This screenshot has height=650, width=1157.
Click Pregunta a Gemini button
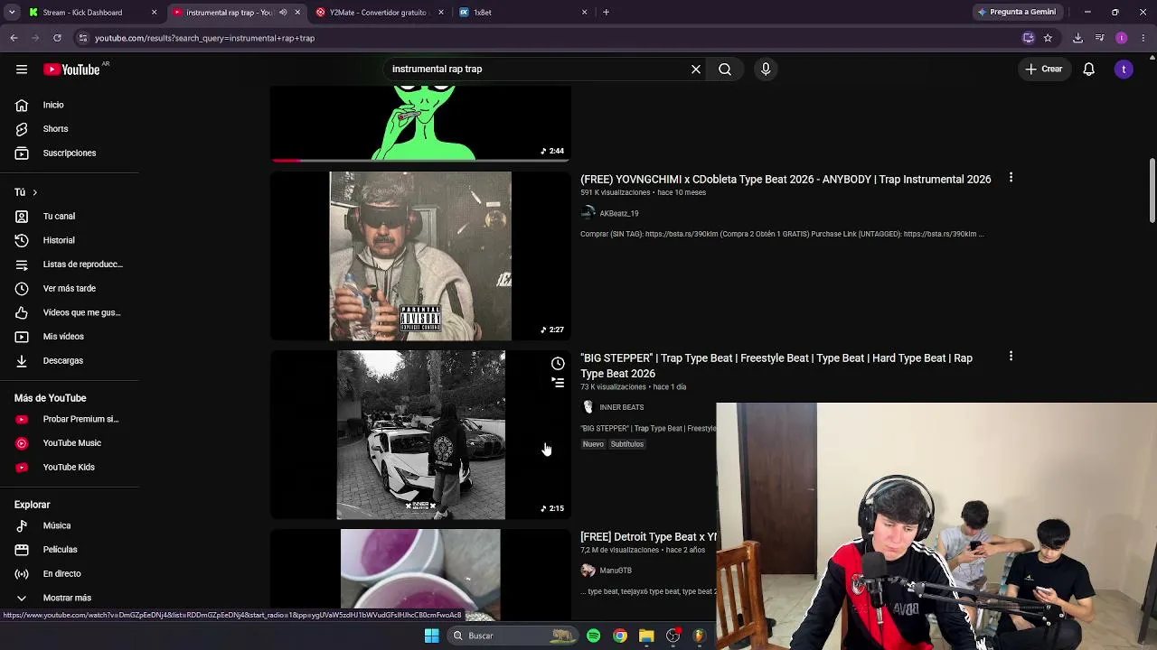1016,13
